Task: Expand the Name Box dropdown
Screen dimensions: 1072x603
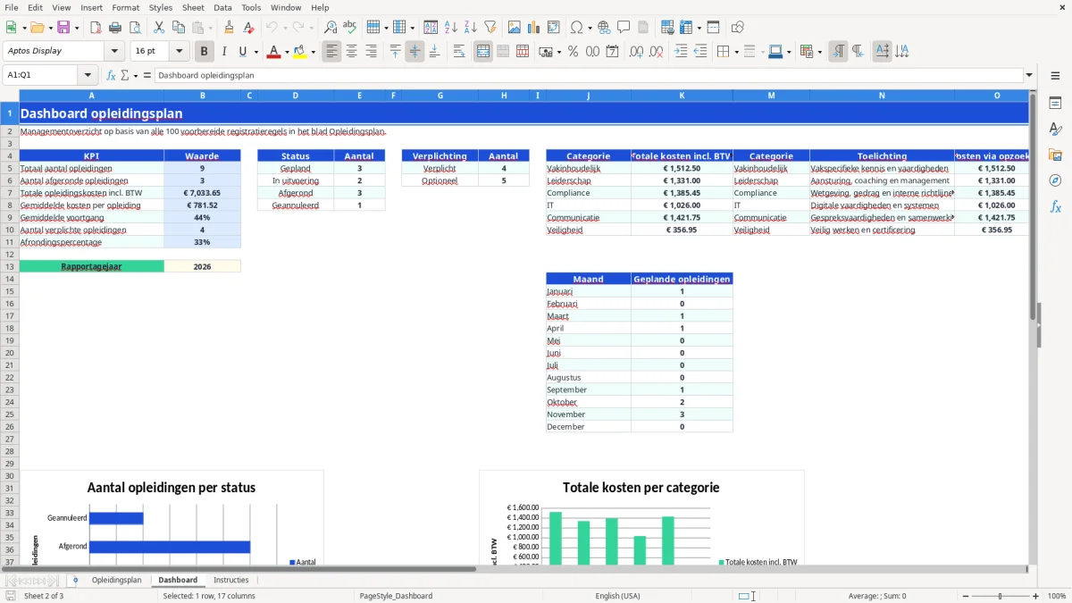Action: coord(88,76)
